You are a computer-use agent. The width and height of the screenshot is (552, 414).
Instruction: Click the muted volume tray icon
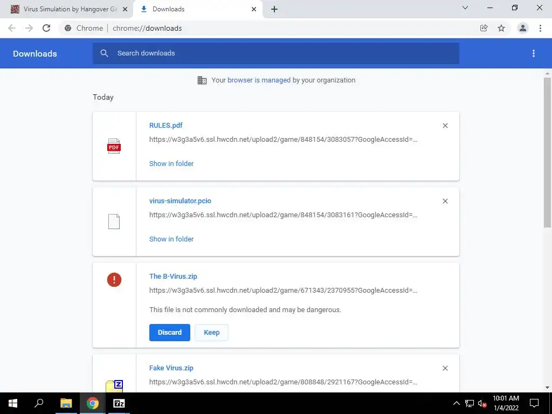[482, 403]
